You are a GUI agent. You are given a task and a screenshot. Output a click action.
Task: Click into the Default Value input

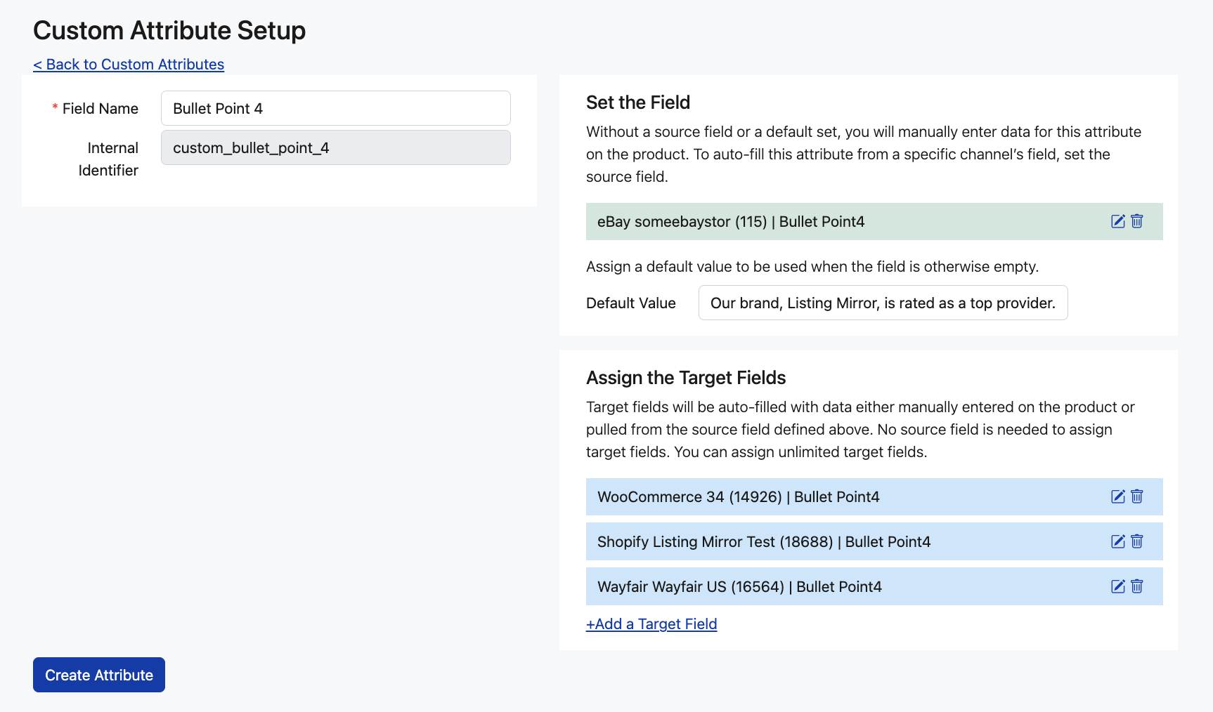pos(883,303)
